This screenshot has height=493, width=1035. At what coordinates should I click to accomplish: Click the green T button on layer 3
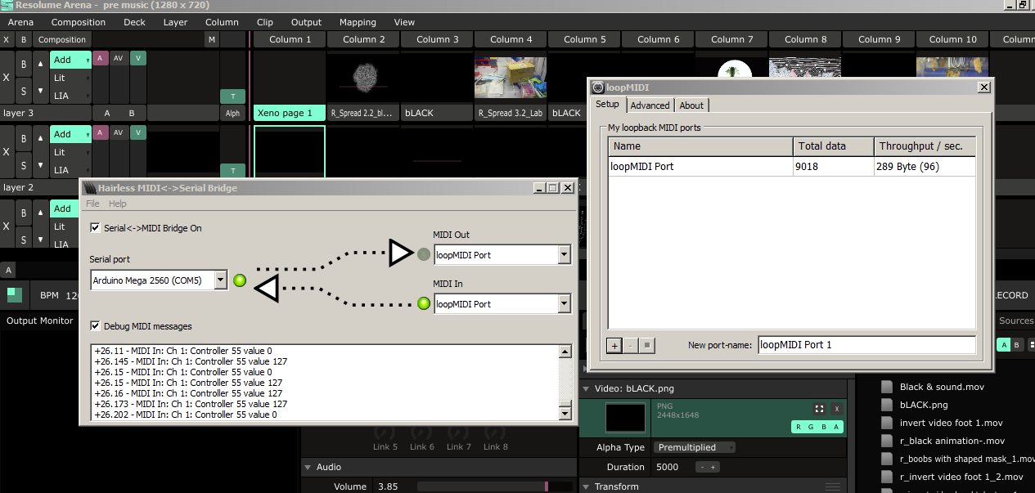pos(232,96)
